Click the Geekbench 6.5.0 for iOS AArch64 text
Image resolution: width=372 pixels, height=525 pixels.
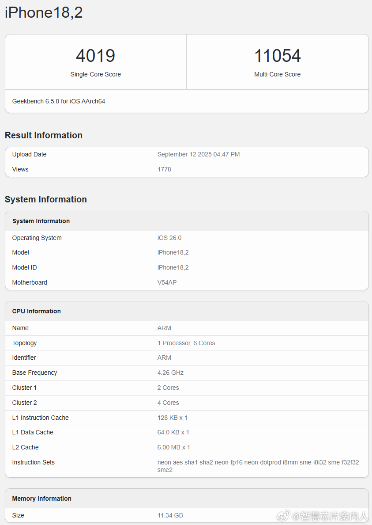(59, 101)
